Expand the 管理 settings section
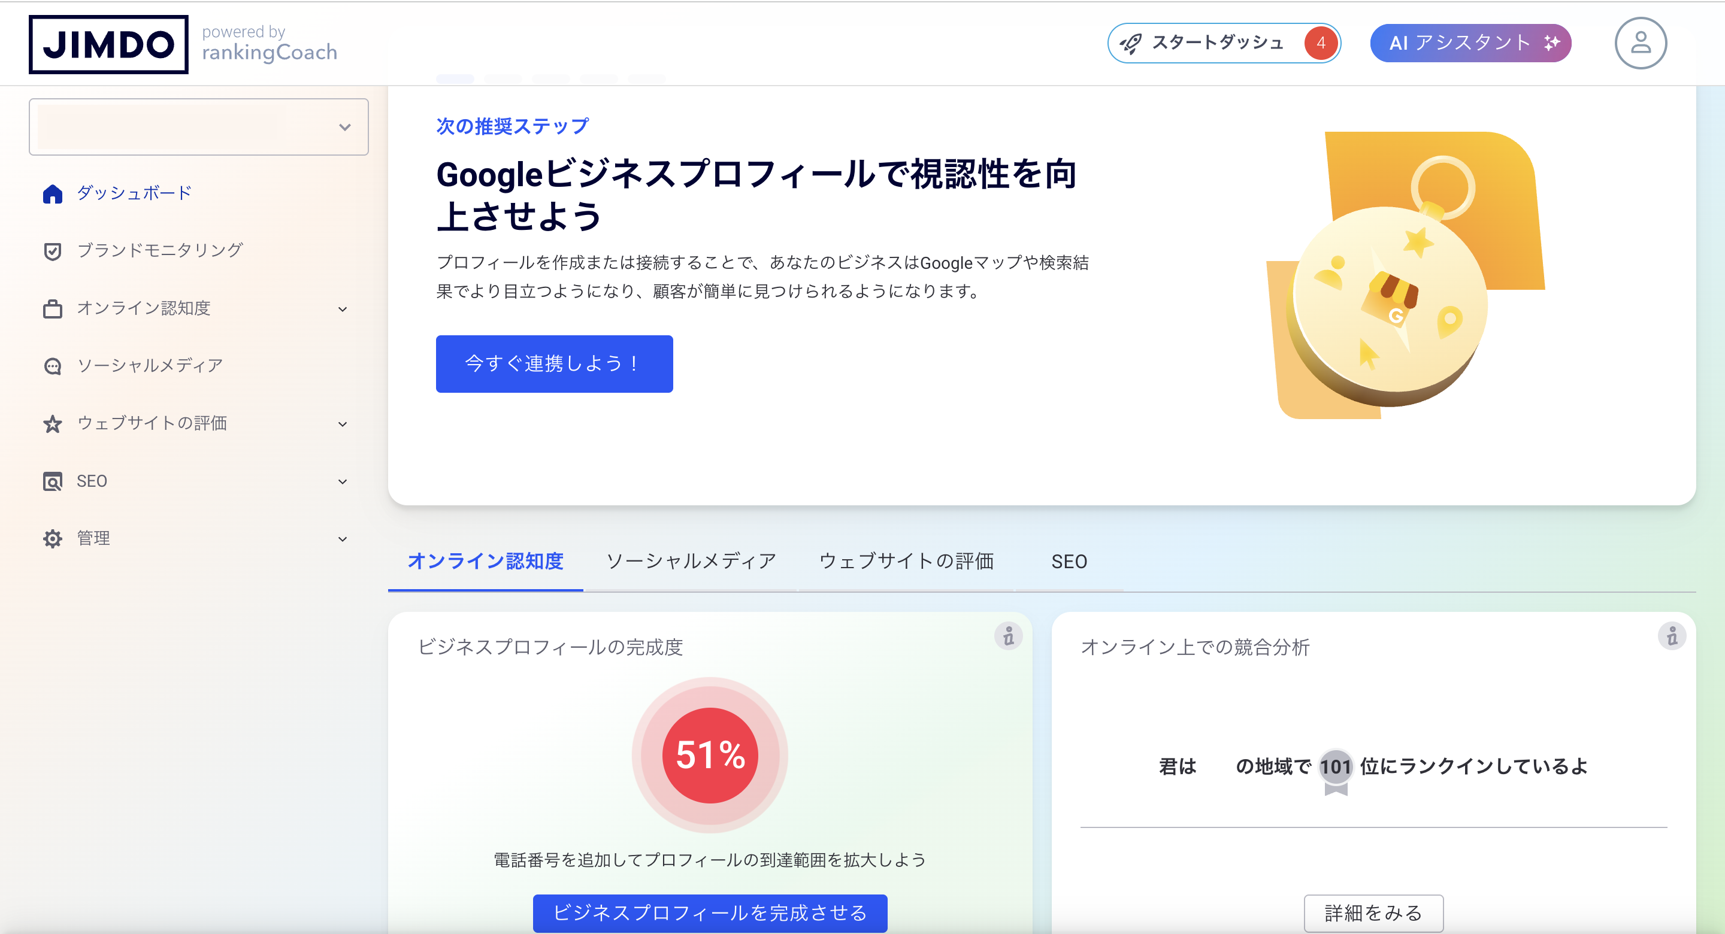 pyautogui.click(x=342, y=539)
